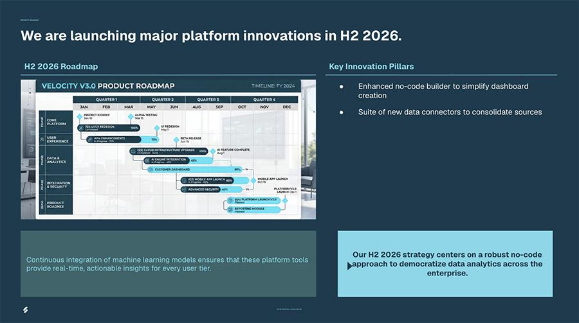The height and width of the screenshot is (323, 579).
Task: Select the Product Roadnee phase label
Action: (x=55, y=205)
